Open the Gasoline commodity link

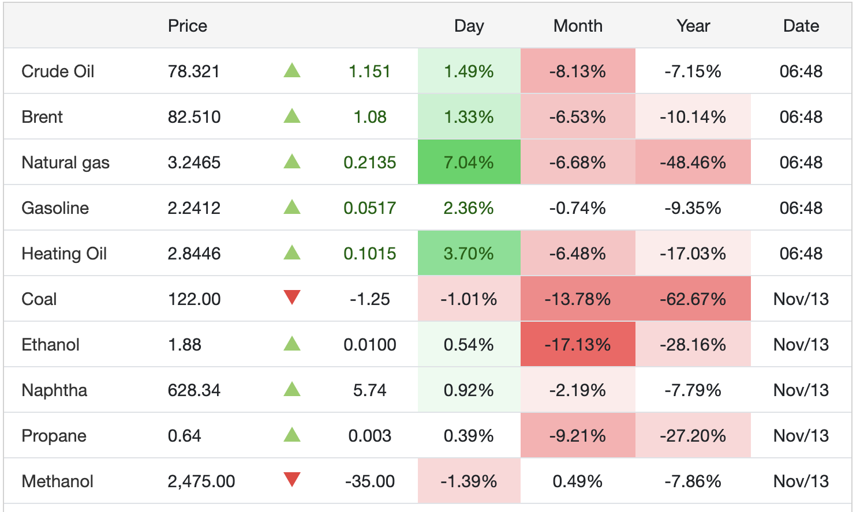[x=55, y=208]
